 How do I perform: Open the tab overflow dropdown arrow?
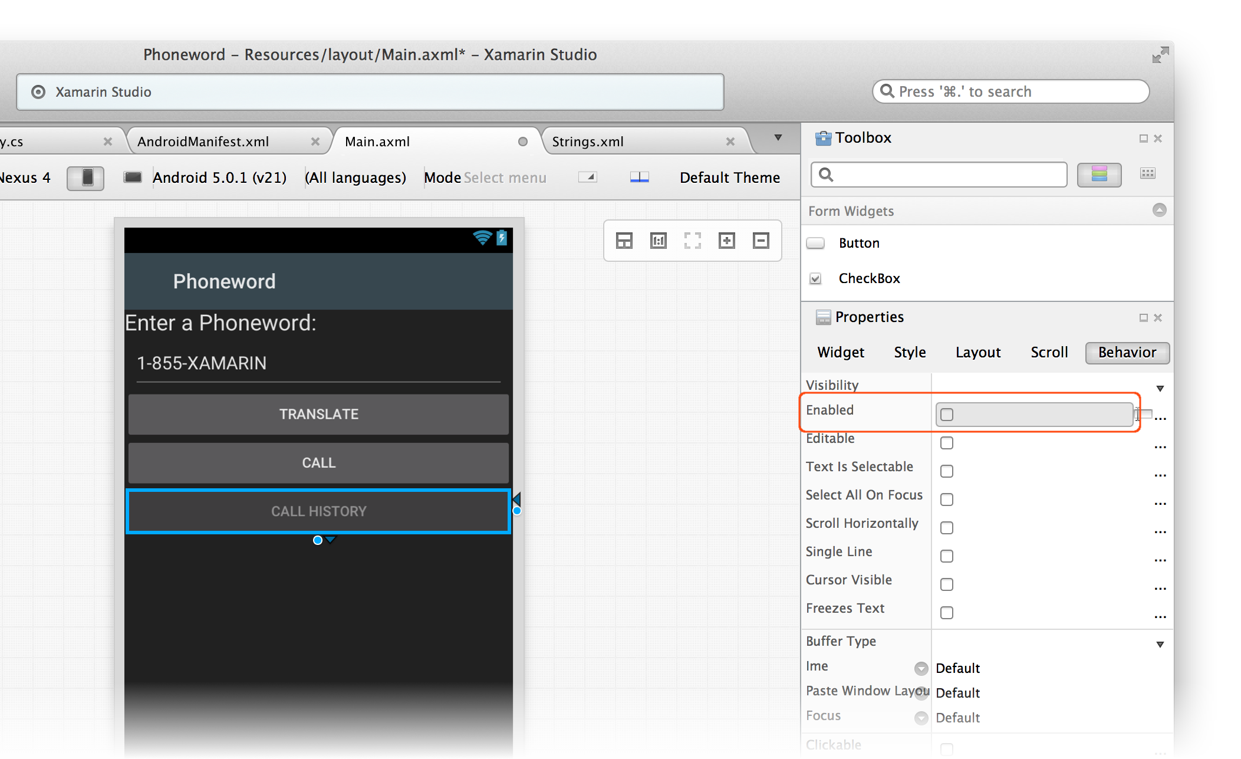(778, 137)
